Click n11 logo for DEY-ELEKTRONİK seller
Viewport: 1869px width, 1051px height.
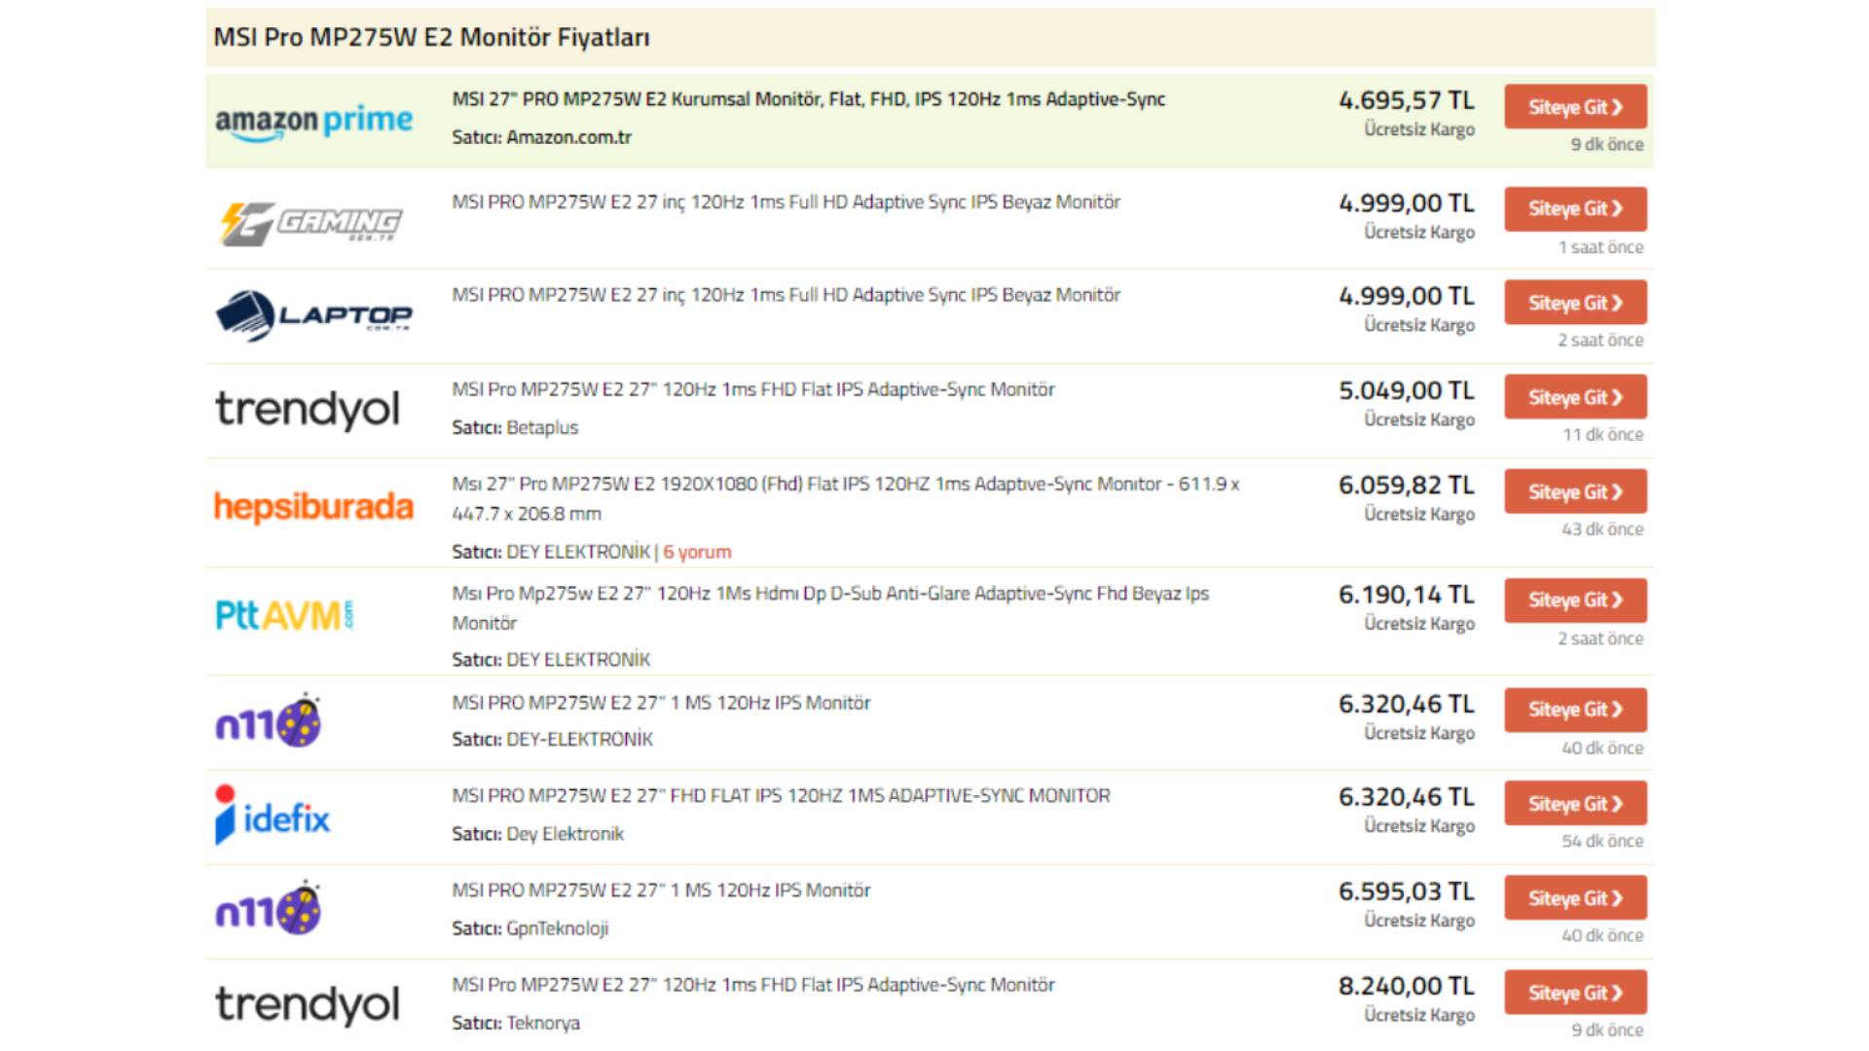(x=269, y=721)
